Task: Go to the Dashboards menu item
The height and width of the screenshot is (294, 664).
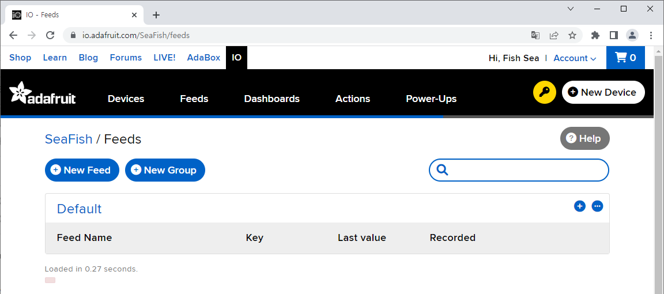Action: [x=272, y=99]
